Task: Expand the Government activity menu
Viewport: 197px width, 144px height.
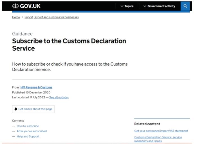Action: 159,6
